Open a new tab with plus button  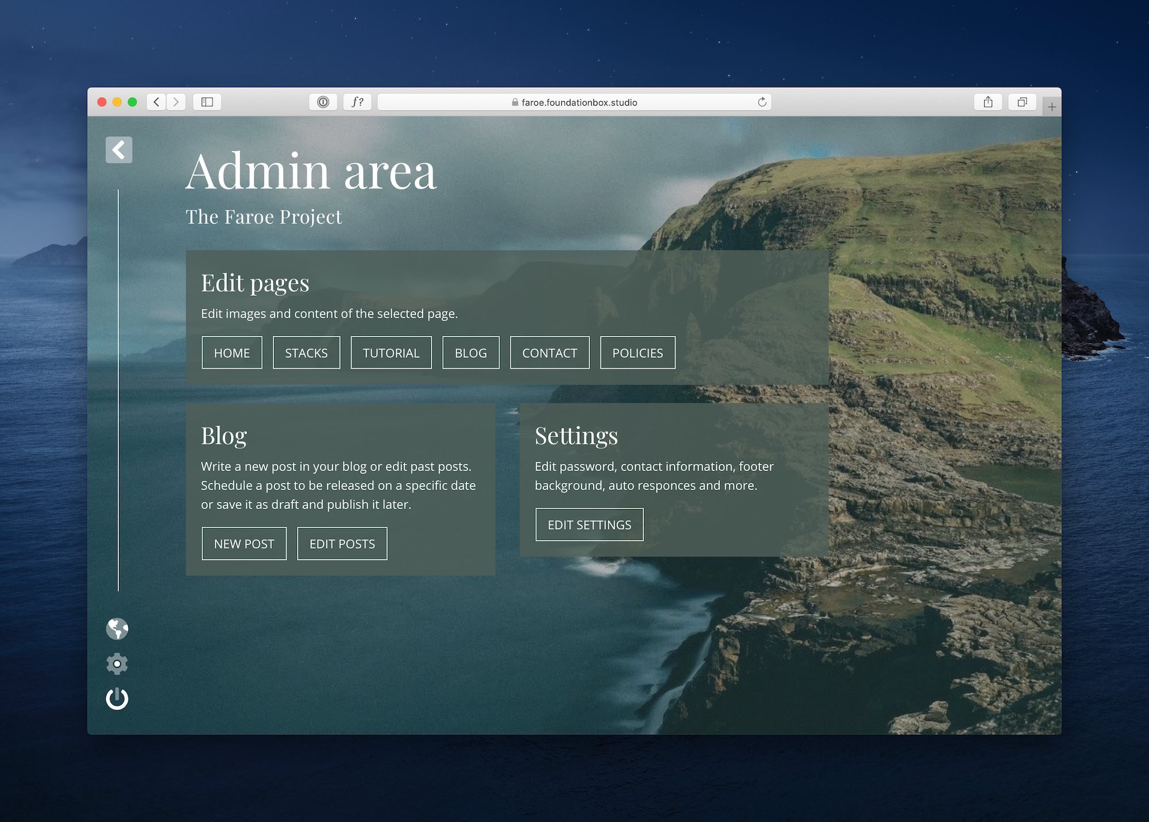click(1051, 107)
